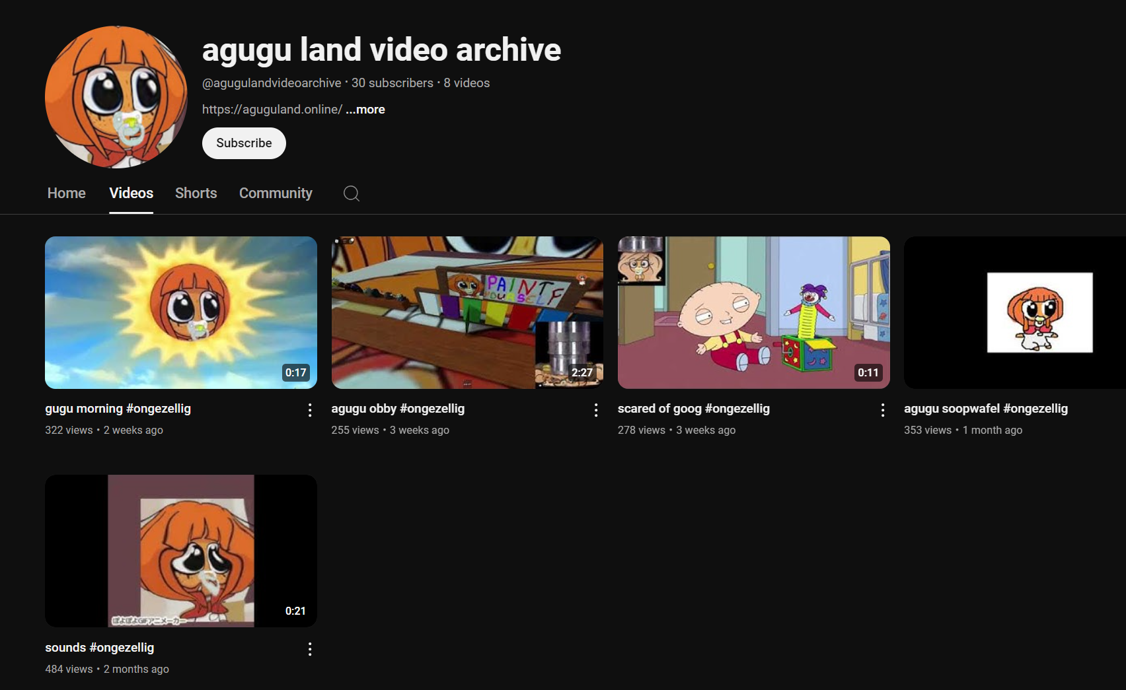Open scared of goog #ongezellig title link
The height and width of the screenshot is (690, 1126).
[694, 409]
